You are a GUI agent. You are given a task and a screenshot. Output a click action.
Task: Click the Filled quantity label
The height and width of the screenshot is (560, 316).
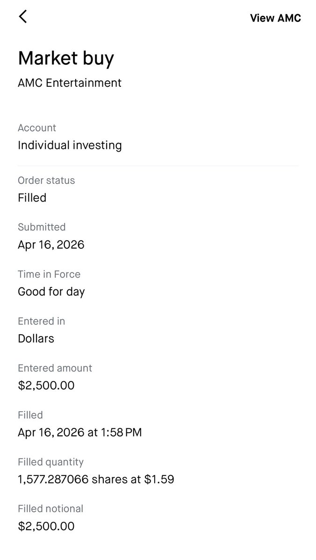pos(50,462)
